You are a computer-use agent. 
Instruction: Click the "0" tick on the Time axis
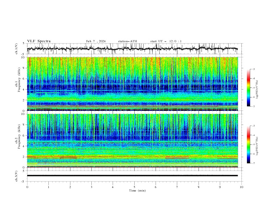tap(27, 187)
